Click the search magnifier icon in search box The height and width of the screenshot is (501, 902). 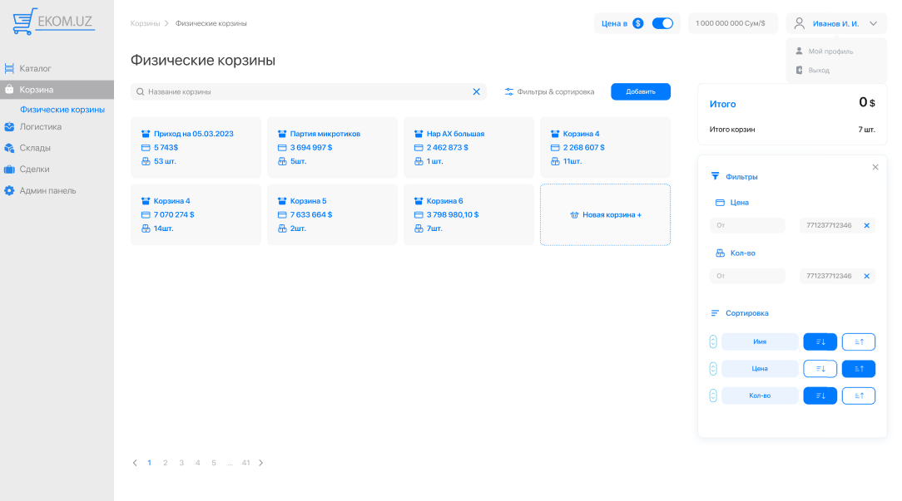pos(140,92)
